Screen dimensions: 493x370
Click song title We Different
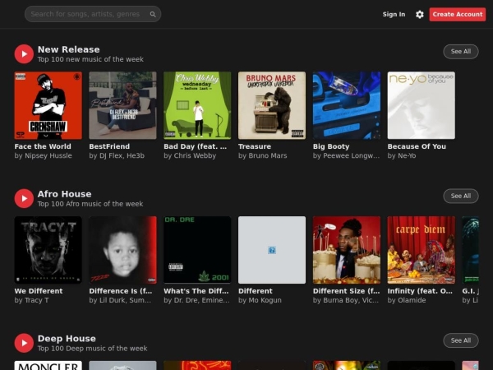[x=39, y=291]
